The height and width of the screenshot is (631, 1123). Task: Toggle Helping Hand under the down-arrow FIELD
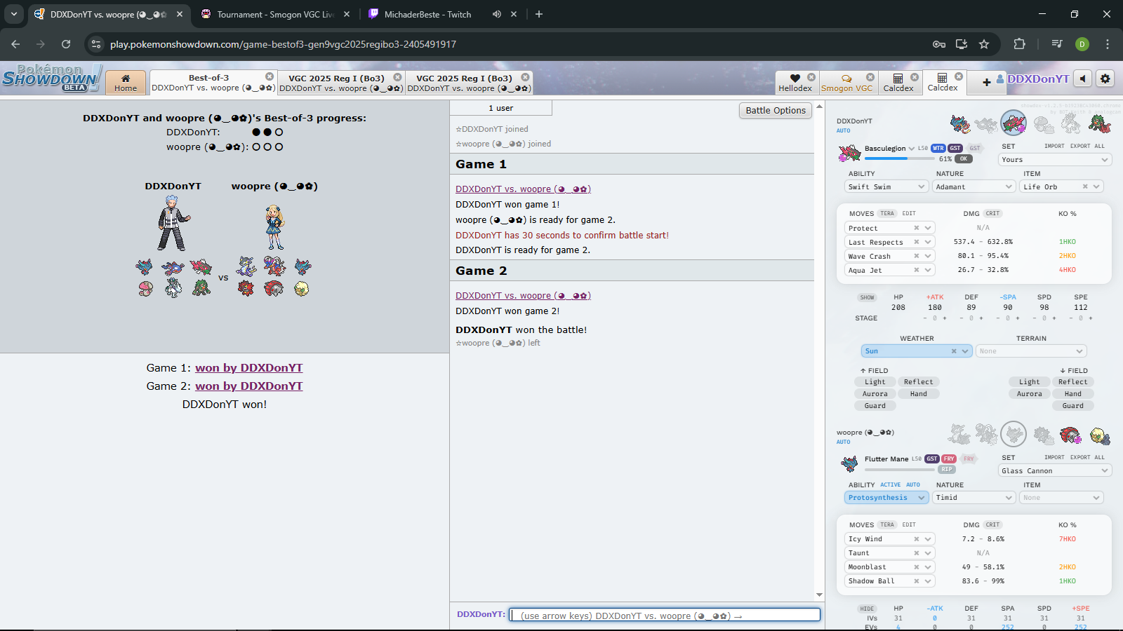tap(1073, 394)
